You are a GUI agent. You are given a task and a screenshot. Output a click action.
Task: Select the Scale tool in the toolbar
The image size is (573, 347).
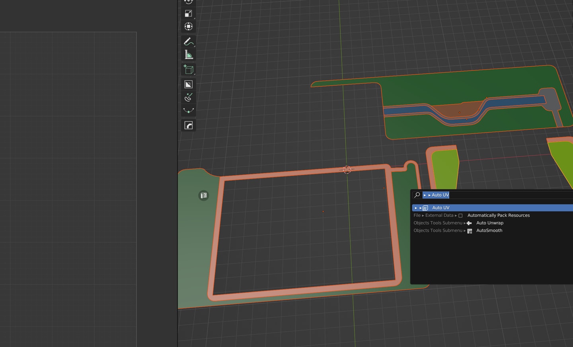tap(189, 14)
